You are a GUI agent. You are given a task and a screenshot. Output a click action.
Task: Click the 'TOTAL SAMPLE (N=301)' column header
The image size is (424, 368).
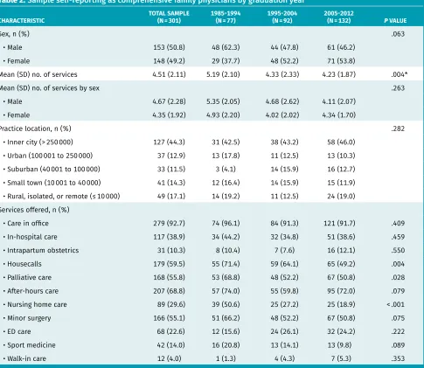click(169, 17)
